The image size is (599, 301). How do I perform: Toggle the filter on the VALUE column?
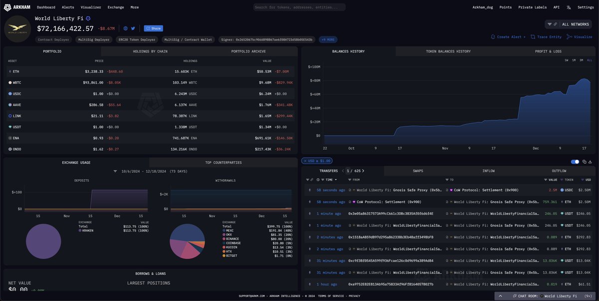point(545,179)
